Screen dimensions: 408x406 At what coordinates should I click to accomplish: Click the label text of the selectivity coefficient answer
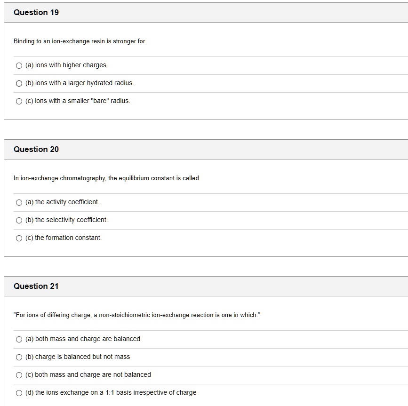tap(67, 220)
